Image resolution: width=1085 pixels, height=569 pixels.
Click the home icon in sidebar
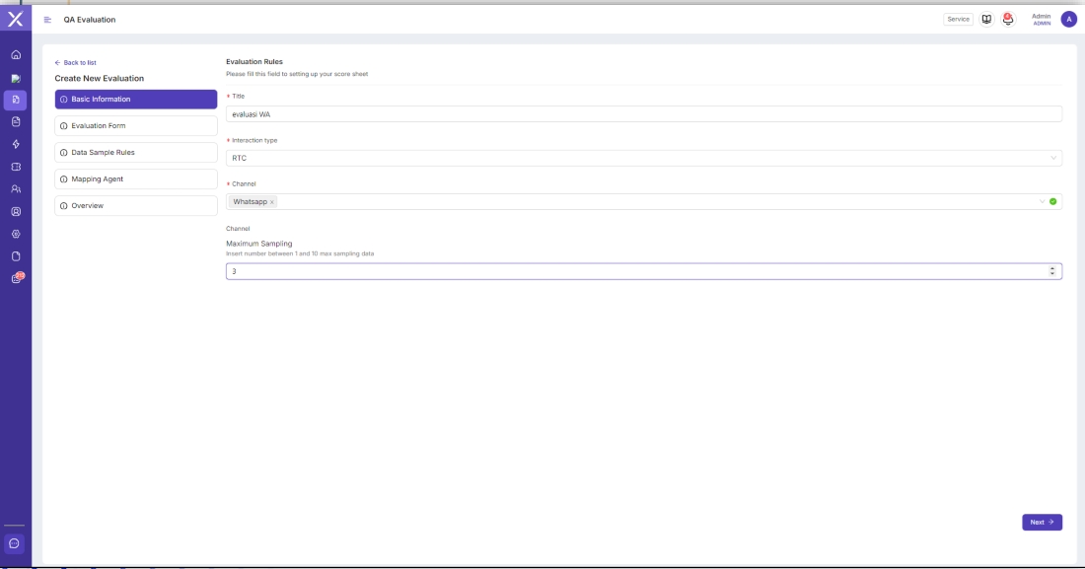(15, 54)
